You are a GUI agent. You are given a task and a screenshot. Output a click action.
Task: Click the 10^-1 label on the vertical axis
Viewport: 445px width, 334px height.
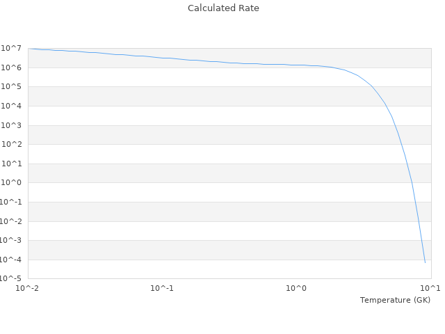pyautogui.click(x=12, y=202)
